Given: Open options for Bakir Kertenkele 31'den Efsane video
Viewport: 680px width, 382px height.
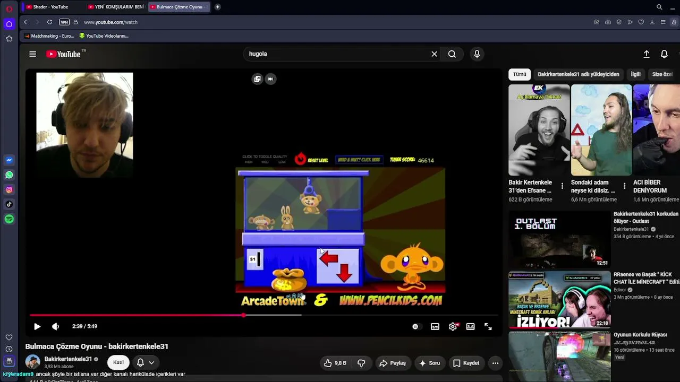Looking at the screenshot, I should pyautogui.click(x=562, y=186).
